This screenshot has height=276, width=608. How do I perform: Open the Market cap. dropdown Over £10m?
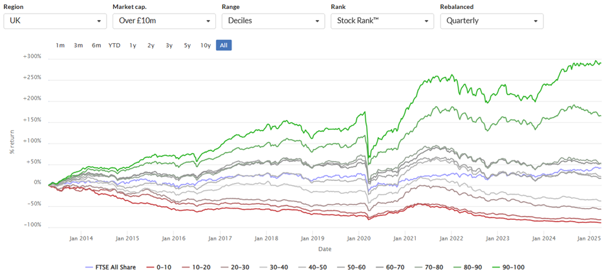coord(164,21)
